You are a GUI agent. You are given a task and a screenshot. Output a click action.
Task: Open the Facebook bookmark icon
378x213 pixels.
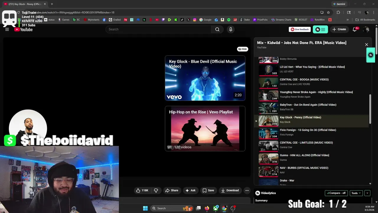104,20
